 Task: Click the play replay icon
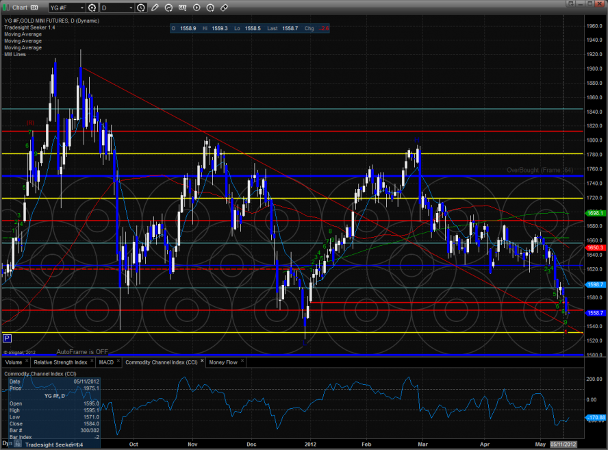point(197,8)
